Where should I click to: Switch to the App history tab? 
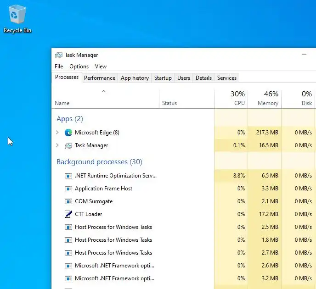(135, 78)
